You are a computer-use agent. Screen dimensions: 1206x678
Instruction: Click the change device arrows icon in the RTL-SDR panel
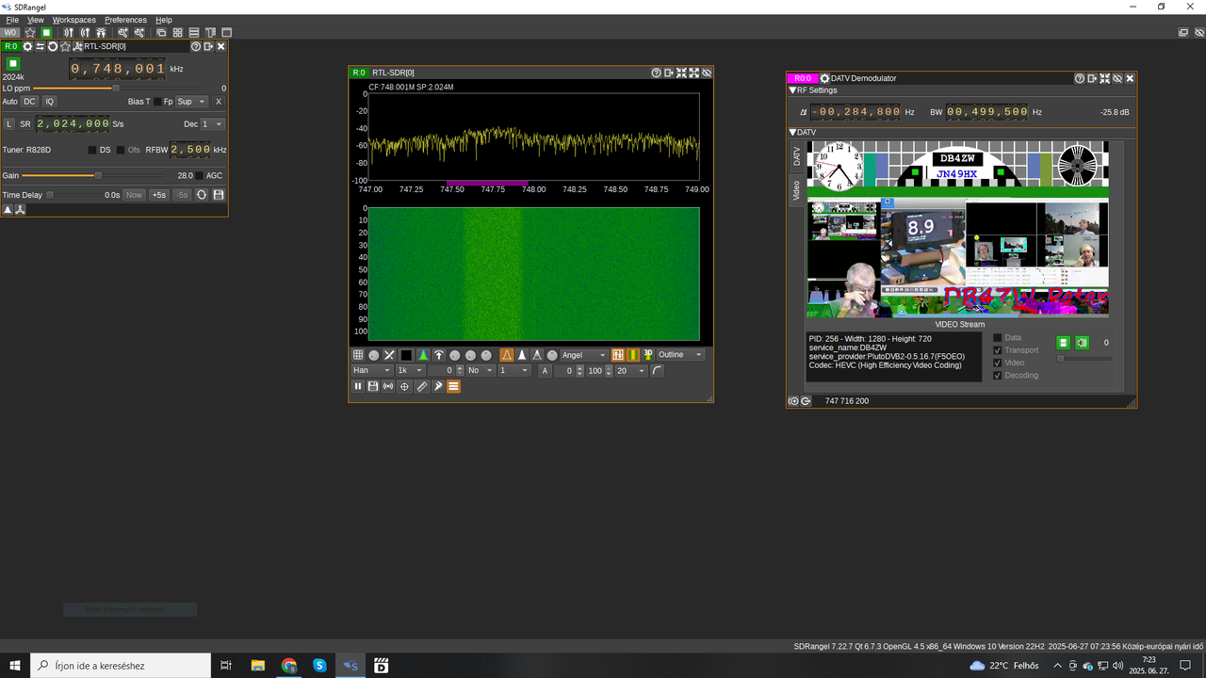pyautogui.click(x=41, y=46)
